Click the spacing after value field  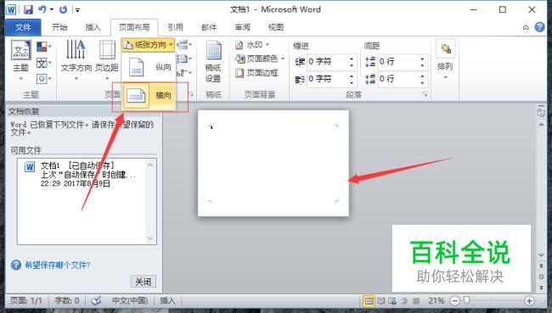click(x=397, y=79)
